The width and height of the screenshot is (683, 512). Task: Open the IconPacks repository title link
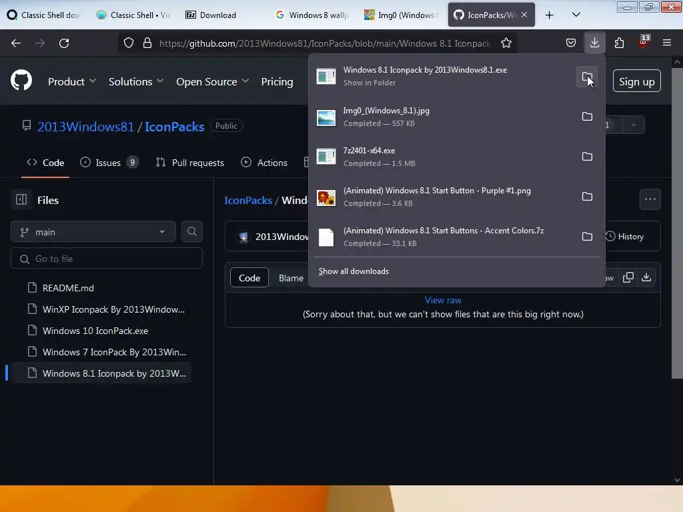click(x=174, y=126)
